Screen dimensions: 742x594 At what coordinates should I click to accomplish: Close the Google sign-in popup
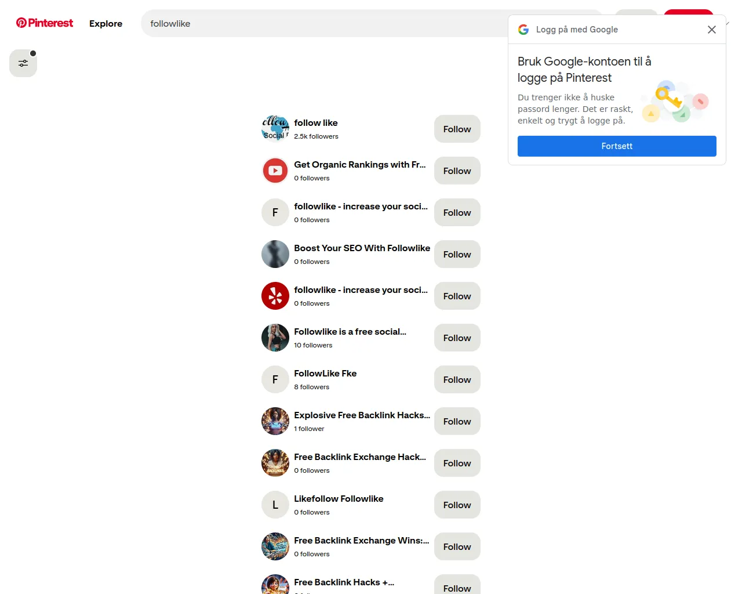point(712,30)
